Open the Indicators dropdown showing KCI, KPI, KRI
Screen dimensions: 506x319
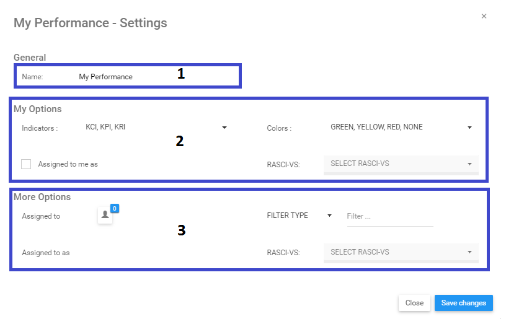pos(156,128)
